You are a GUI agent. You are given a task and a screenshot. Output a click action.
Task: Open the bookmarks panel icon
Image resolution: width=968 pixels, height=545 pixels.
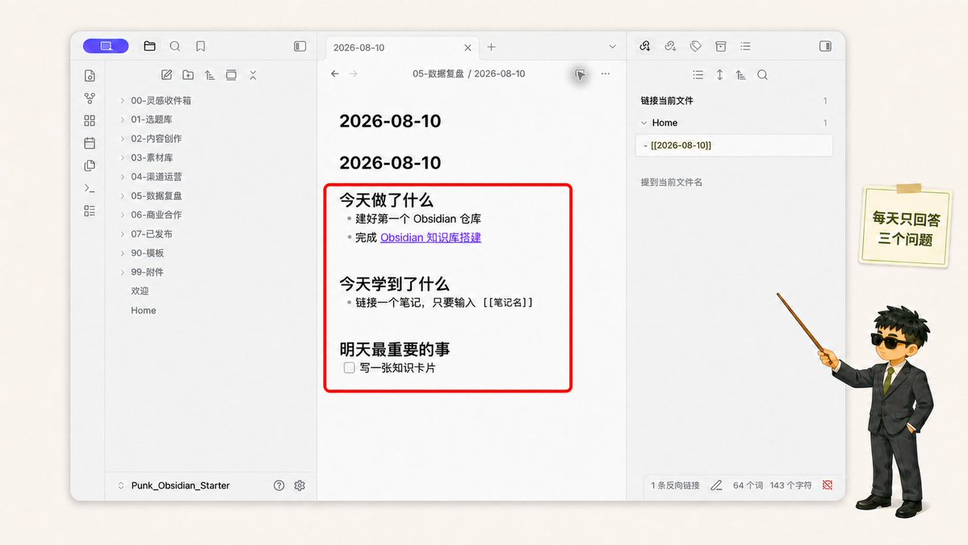pyautogui.click(x=201, y=46)
